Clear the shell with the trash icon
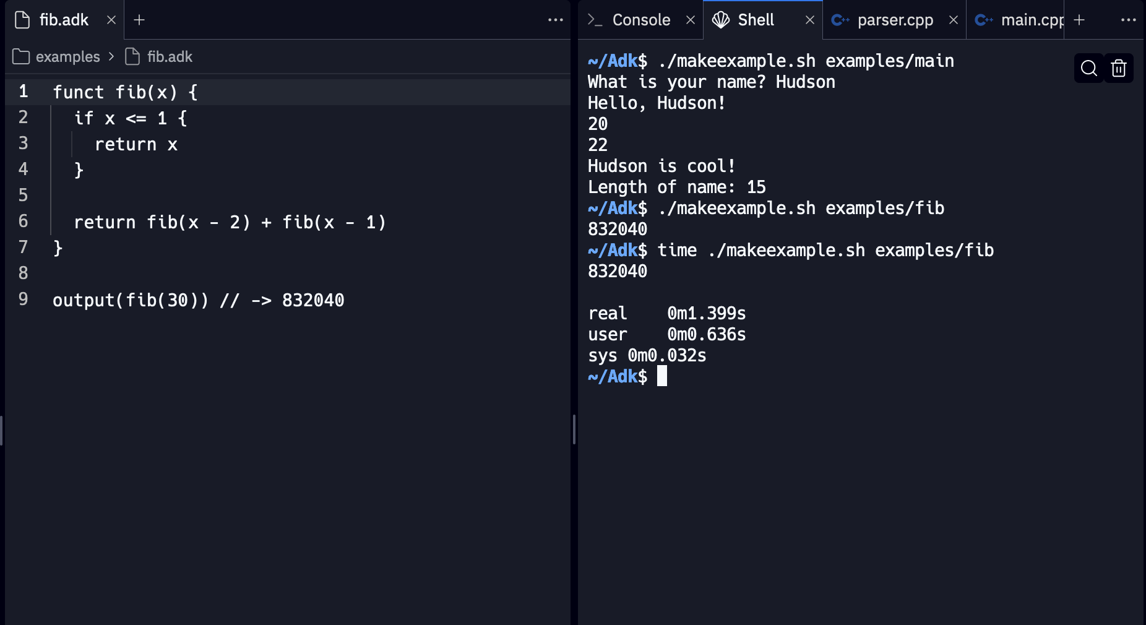This screenshot has height=625, width=1146. pos(1119,68)
